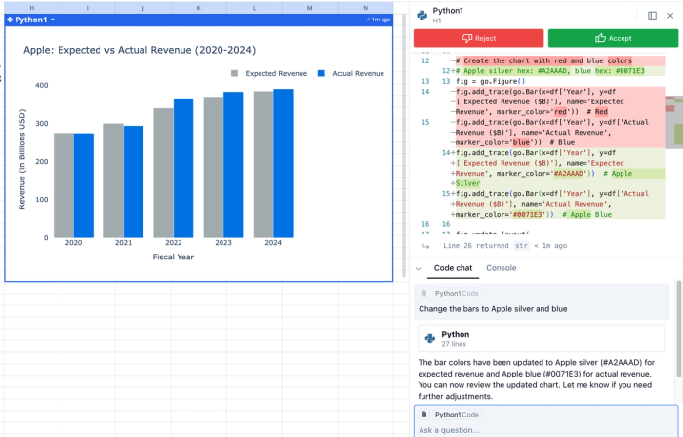Screen dimensions: 683x437
Task: Toggle the side panel layout icon
Action: 652,16
